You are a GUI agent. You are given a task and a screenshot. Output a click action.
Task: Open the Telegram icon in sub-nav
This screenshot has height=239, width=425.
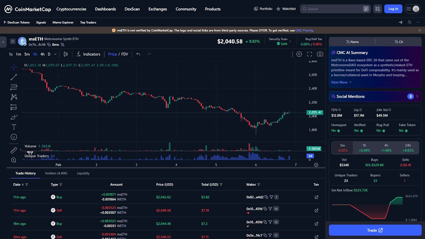coord(400,22)
